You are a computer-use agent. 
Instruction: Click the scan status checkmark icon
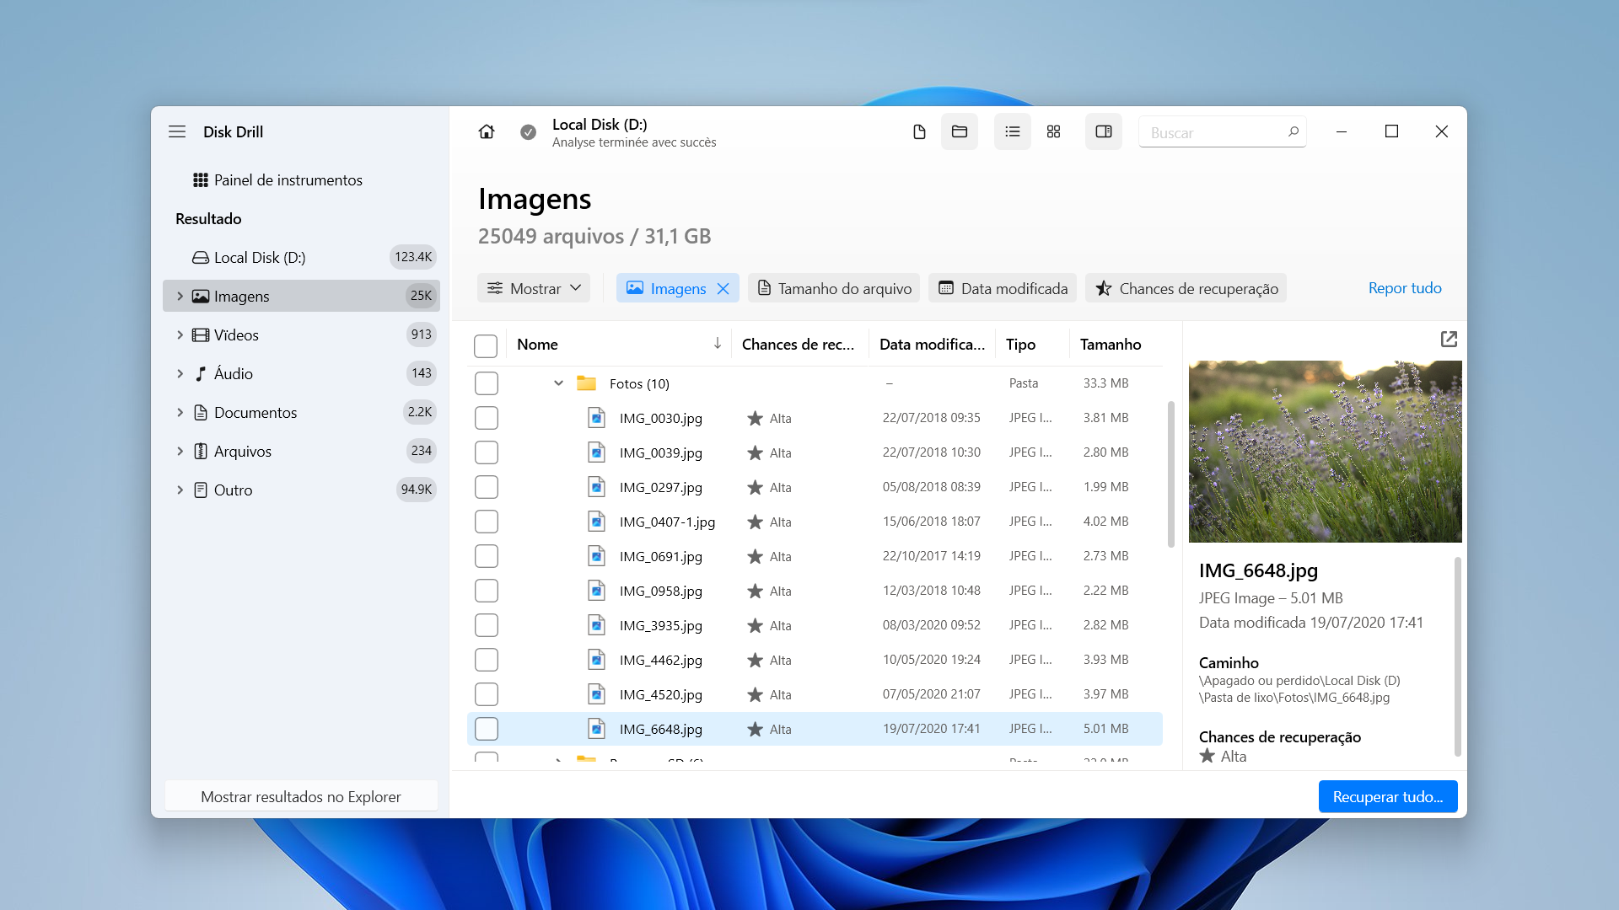[x=528, y=132]
